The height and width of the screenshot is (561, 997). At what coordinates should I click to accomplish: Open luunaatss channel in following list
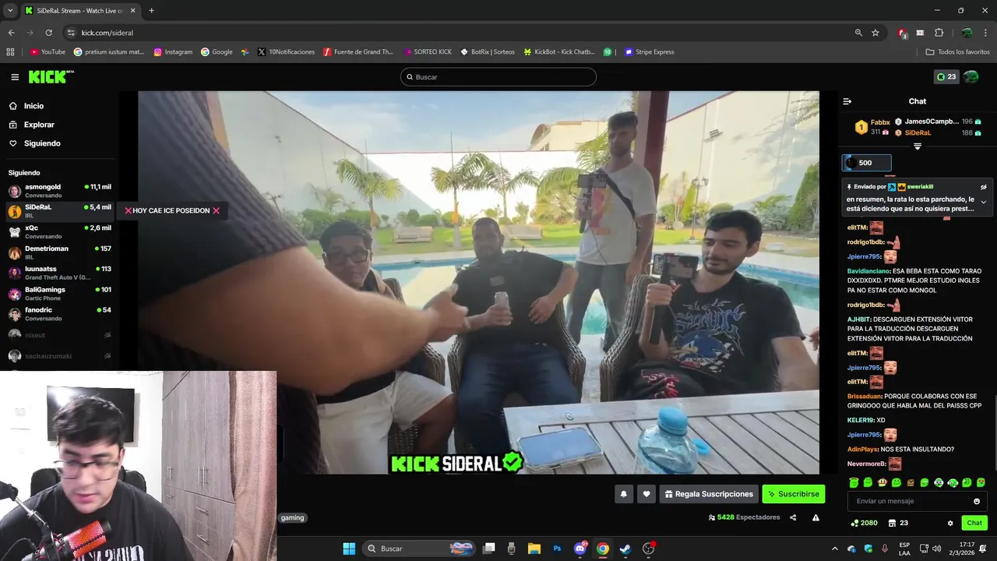(60, 273)
